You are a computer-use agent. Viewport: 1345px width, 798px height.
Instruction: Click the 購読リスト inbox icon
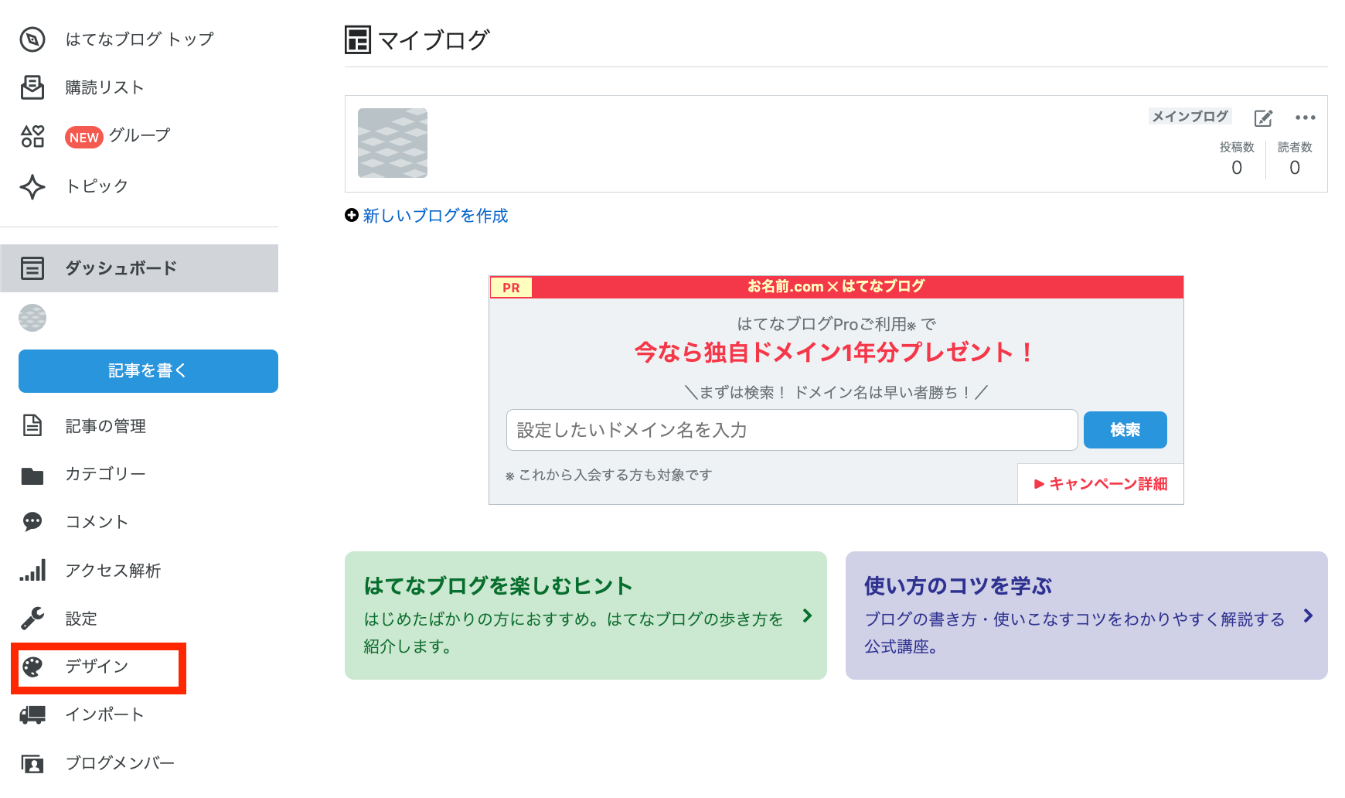(x=32, y=87)
